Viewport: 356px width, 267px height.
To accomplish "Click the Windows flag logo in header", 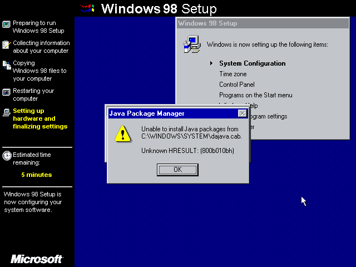I will pyautogui.click(x=87, y=8).
